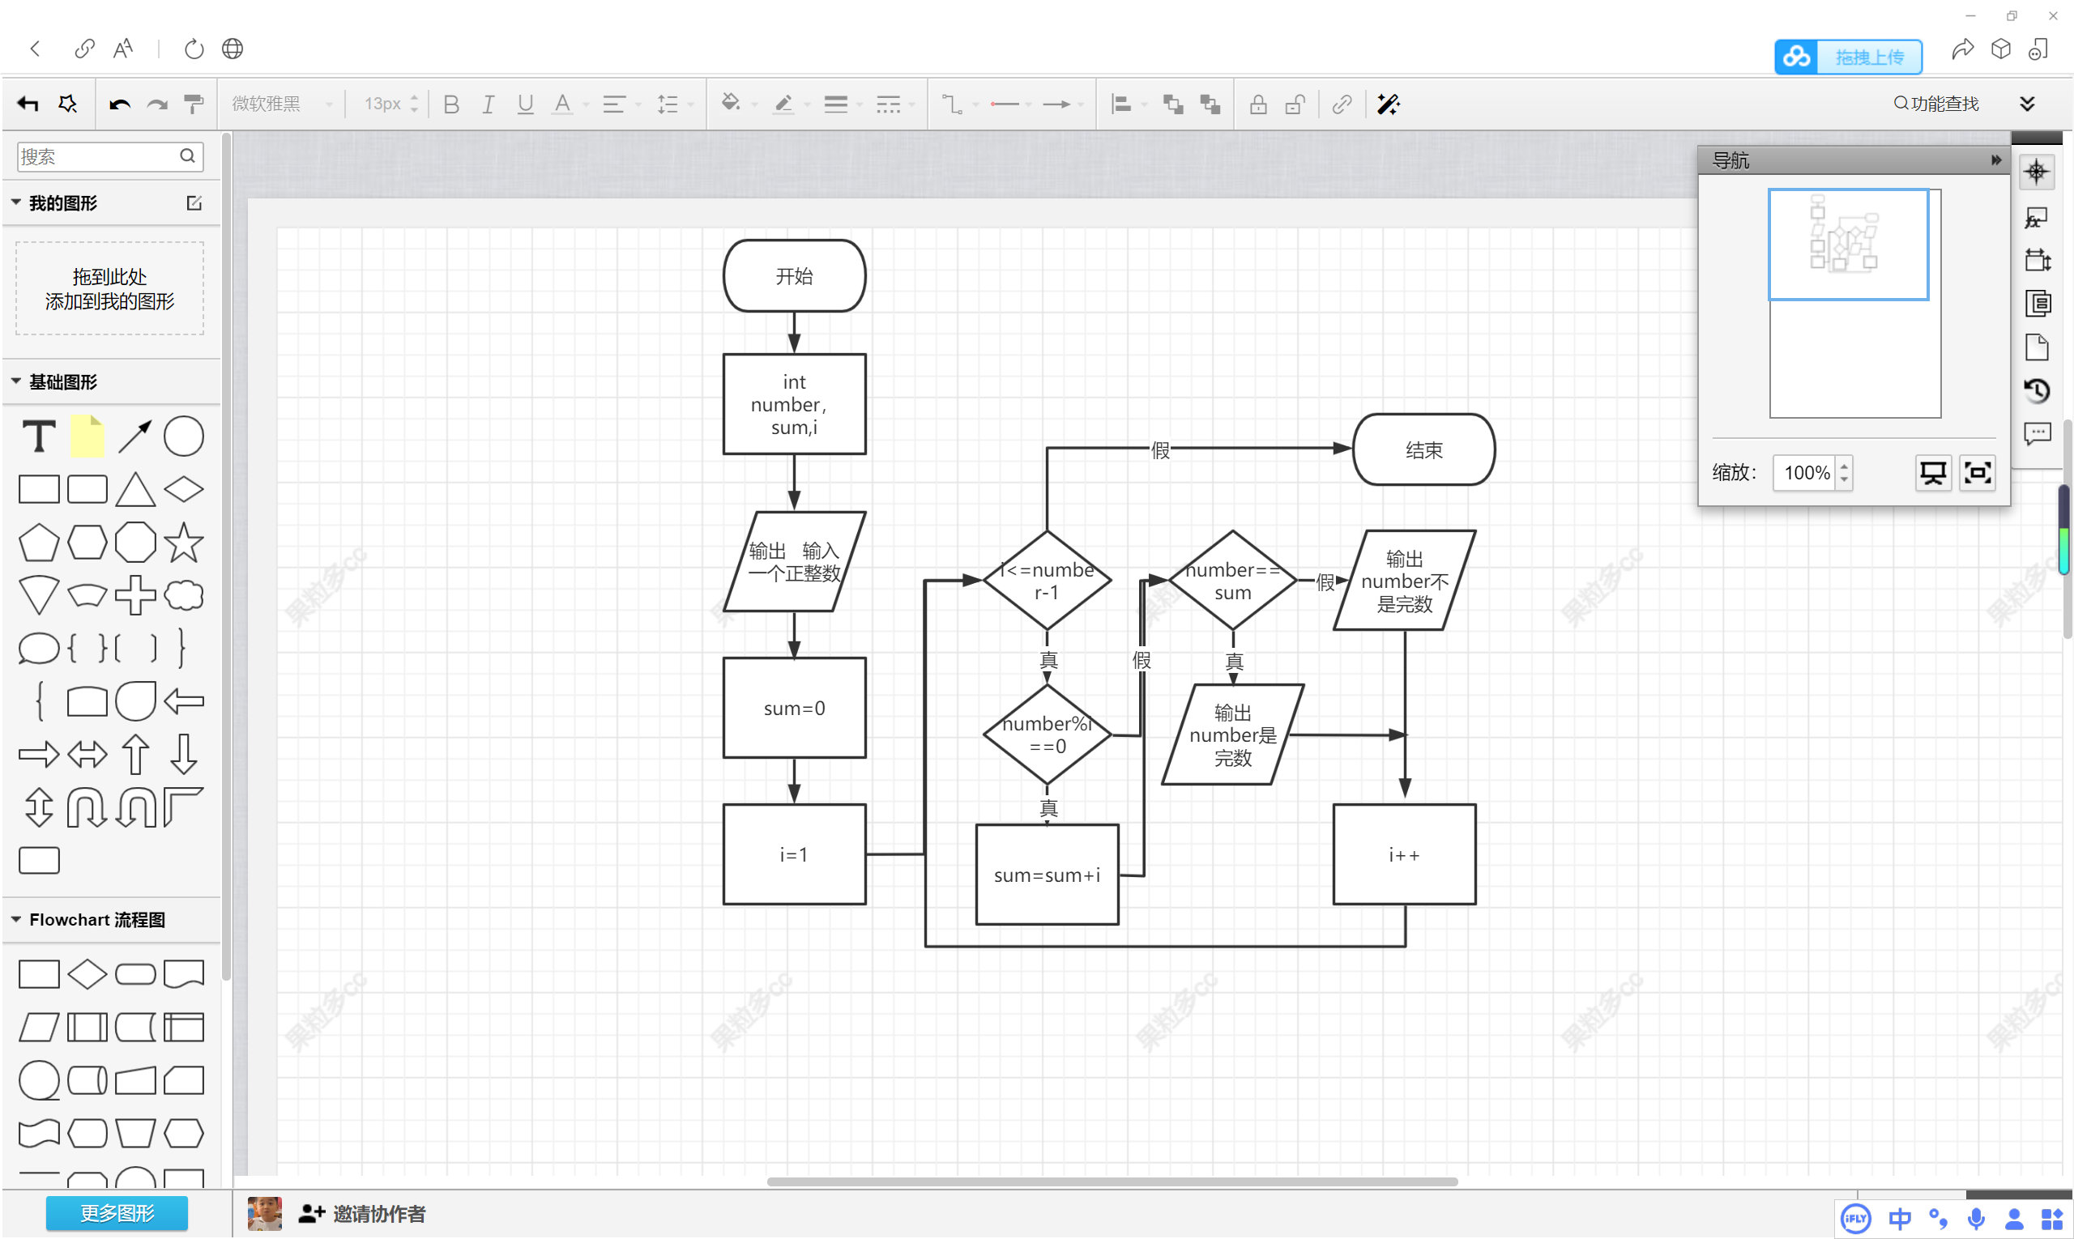Click the horizontal canvas scrollbar
The width and height of the screenshot is (2074, 1239).
[x=1111, y=1182]
